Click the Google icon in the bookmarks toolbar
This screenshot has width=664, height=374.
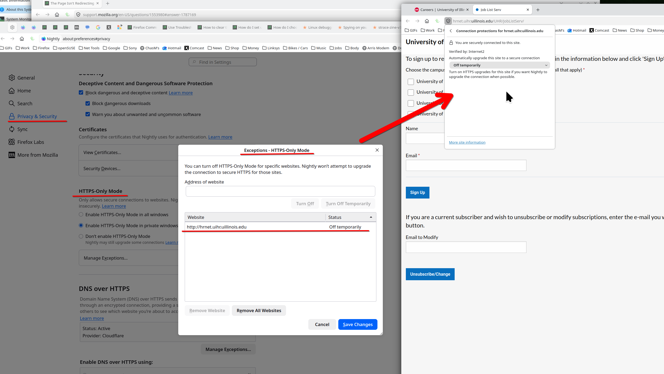[98, 27]
